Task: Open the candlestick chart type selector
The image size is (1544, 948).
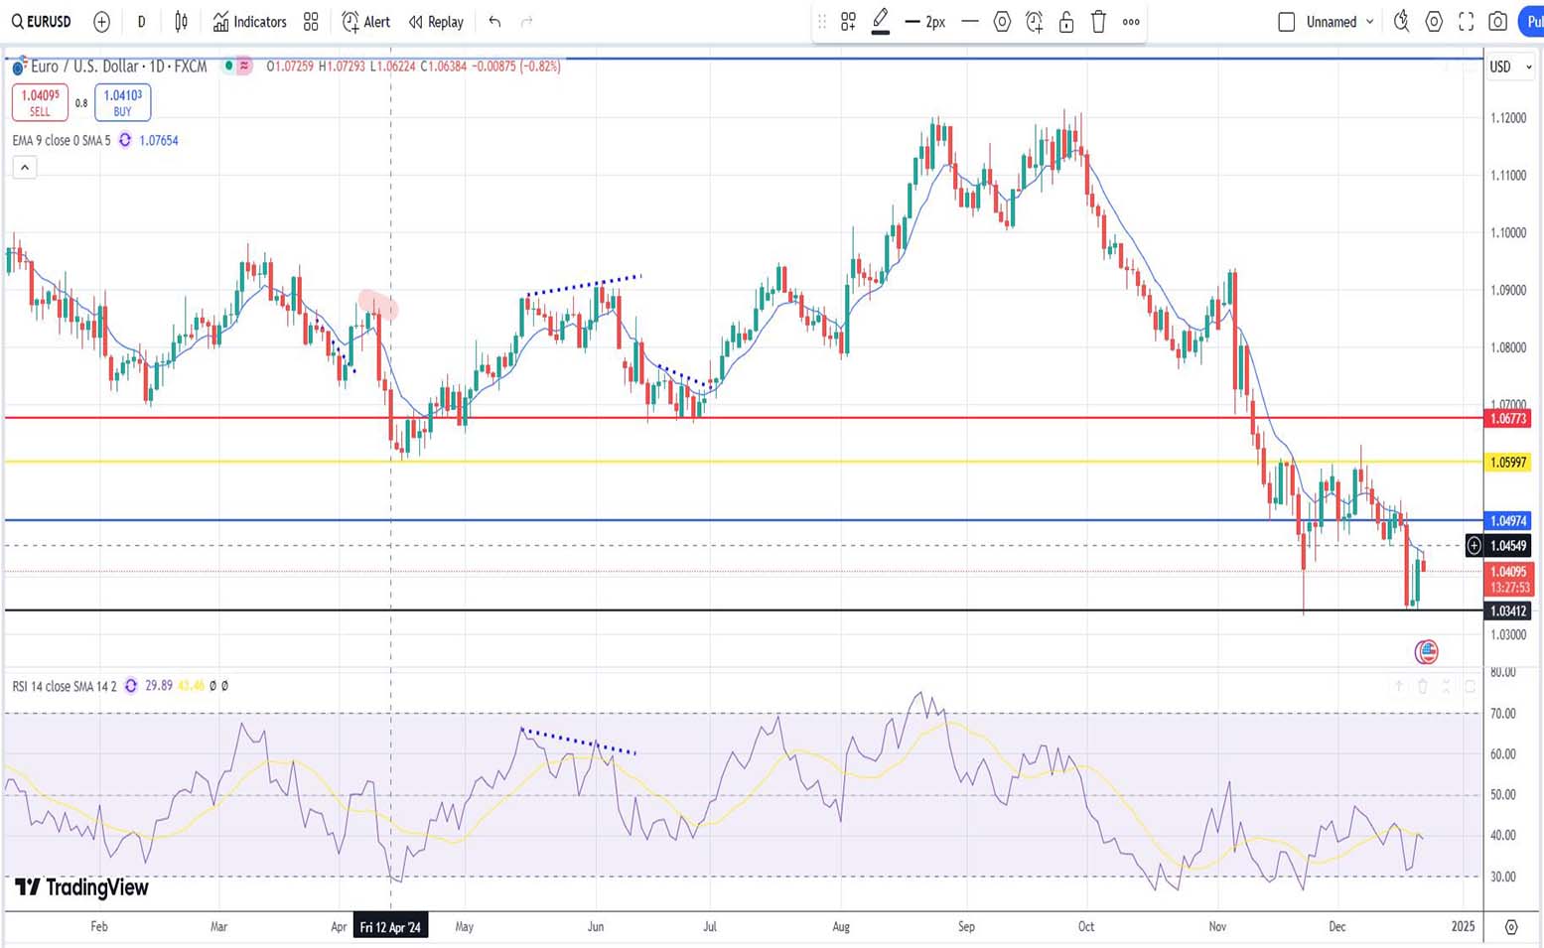Action: (x=181, y=22)
